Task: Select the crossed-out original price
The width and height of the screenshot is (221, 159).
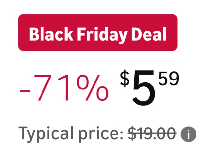Action: coord(152,133)
